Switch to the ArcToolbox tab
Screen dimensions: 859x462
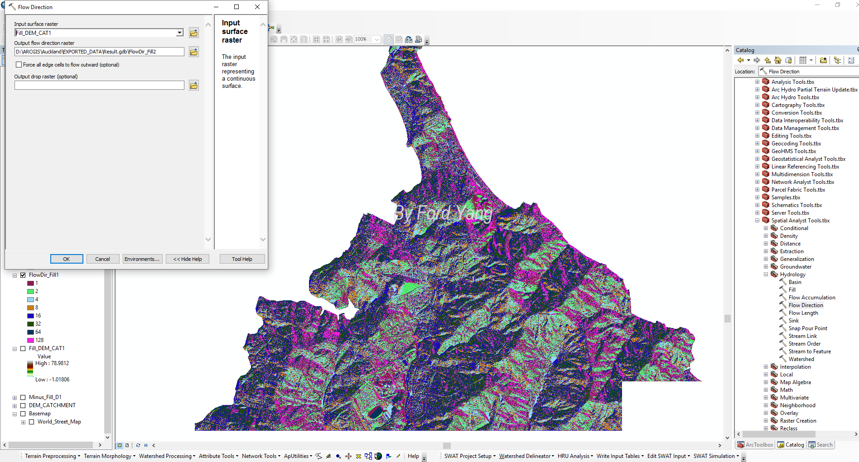(755, 445)
